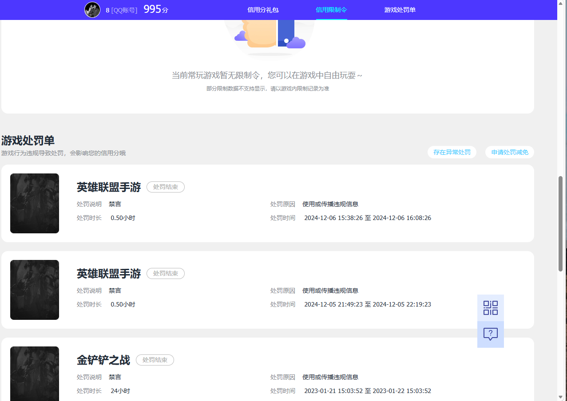This screenshot has height=401, width=567.
Task: Click 处罚结束 badge on 2024-12-05 penalty
Action: 166,274
